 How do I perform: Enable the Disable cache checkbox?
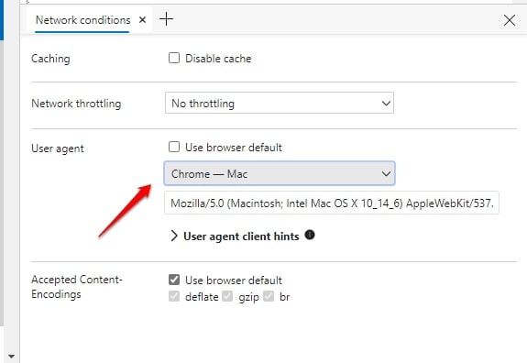pyautogui.click(x=174, y=58)
